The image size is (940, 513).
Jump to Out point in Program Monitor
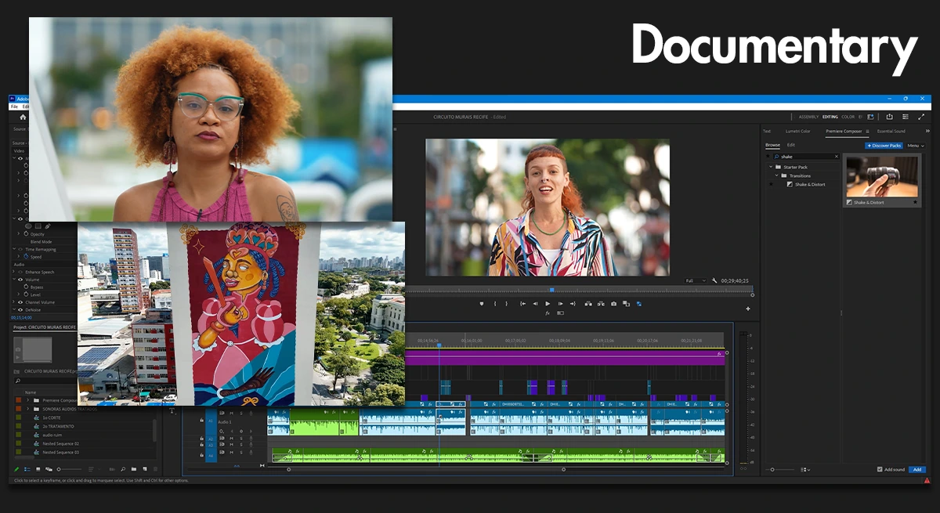point(573,304)
